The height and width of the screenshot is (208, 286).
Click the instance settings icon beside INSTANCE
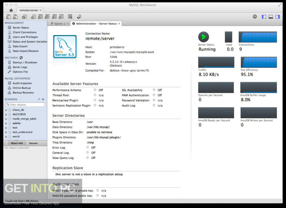pos(21,57)
